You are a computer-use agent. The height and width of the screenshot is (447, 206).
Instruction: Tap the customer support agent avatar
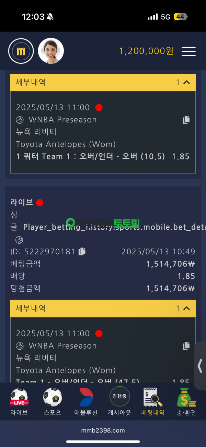[51, 51]
